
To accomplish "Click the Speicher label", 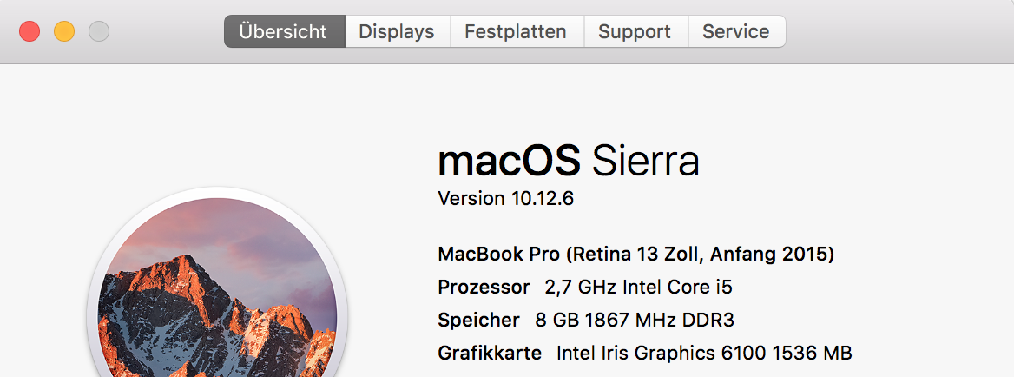I will 478,321.
